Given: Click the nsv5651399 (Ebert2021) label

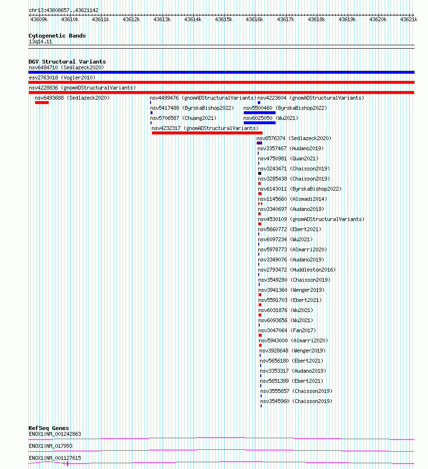Looking at the screenshot, I should tap(291, 381).
